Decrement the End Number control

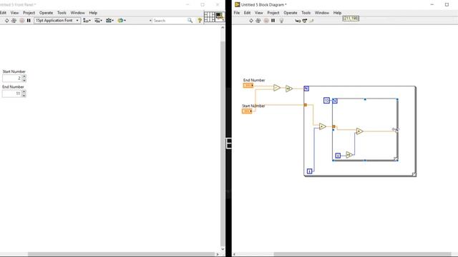coord(24,95)
